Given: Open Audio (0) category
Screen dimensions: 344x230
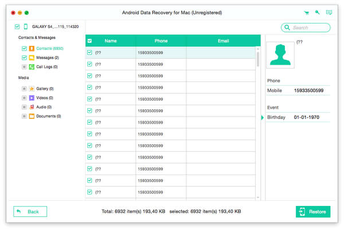Looking at the screenshot, I should 44,107.
